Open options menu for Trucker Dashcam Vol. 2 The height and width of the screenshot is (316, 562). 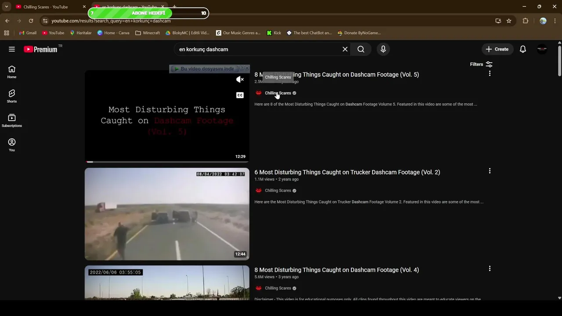(x=490, y=171)
